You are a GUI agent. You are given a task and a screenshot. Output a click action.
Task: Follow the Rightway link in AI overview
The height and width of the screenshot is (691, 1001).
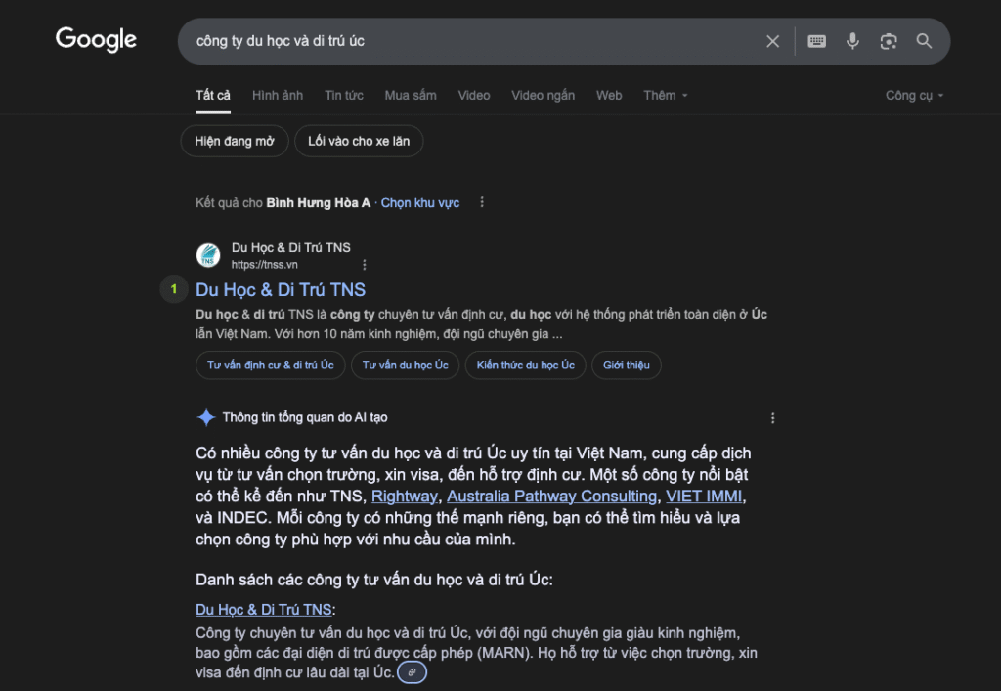[x=405, y=497]
